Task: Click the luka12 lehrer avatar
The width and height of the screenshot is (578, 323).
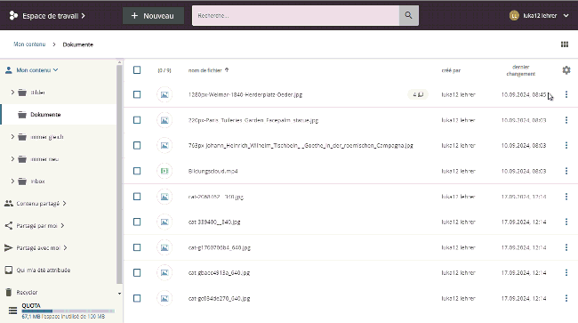Action: [x=514, y=15]
